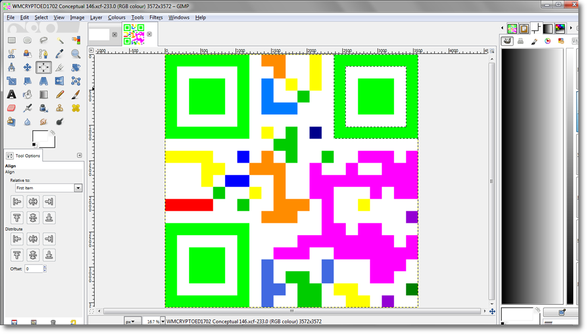
Task: Activate the Blend gradient tool
Action: click(x=43, y=94)
